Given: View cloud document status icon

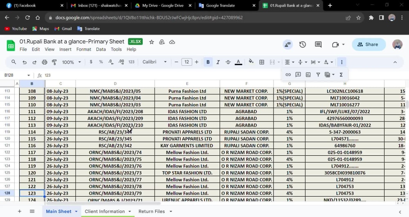Looking at the screenshot, I should [172, 42].
